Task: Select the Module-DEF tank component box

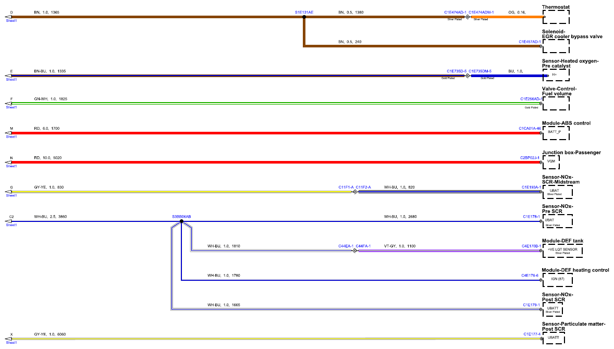Action: point(562,251)
